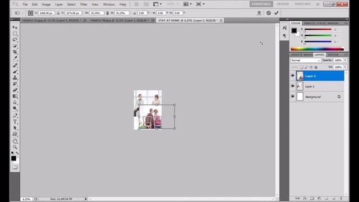Select the Path Selection tool
Screen dimensions: 359x202
pyautogui.click(x=15, y=128)
